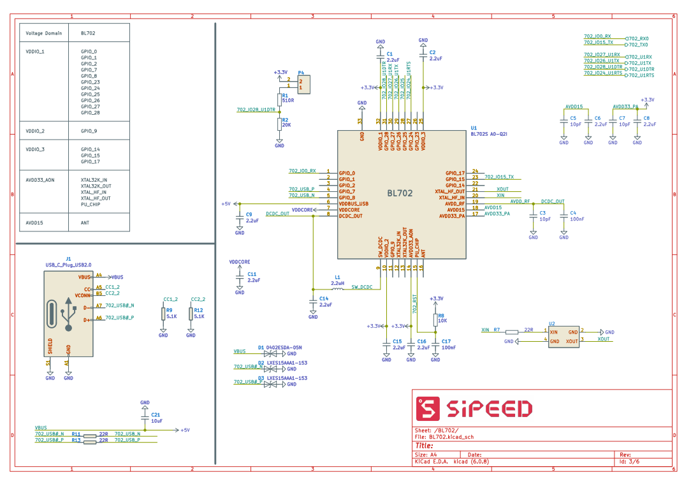Select resistor R8 10K symbol
The height and width of the screenshot is (477, 684).
(435, 320)
